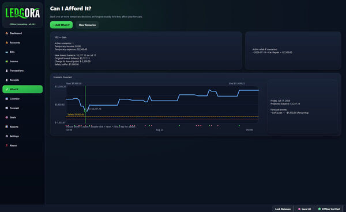Click Lock Balances in the status bar
Viewport: 346px width, 212px height.
(283, 209)
